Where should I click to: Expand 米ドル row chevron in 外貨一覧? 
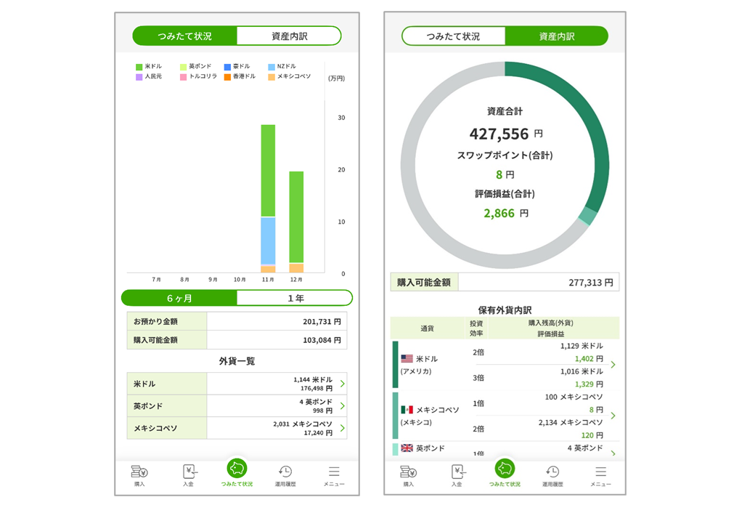pos(343,384)
